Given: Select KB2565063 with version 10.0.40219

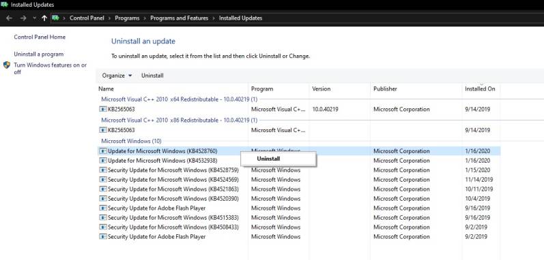Looking at the screenshot, I should click(x=298, y=110).
